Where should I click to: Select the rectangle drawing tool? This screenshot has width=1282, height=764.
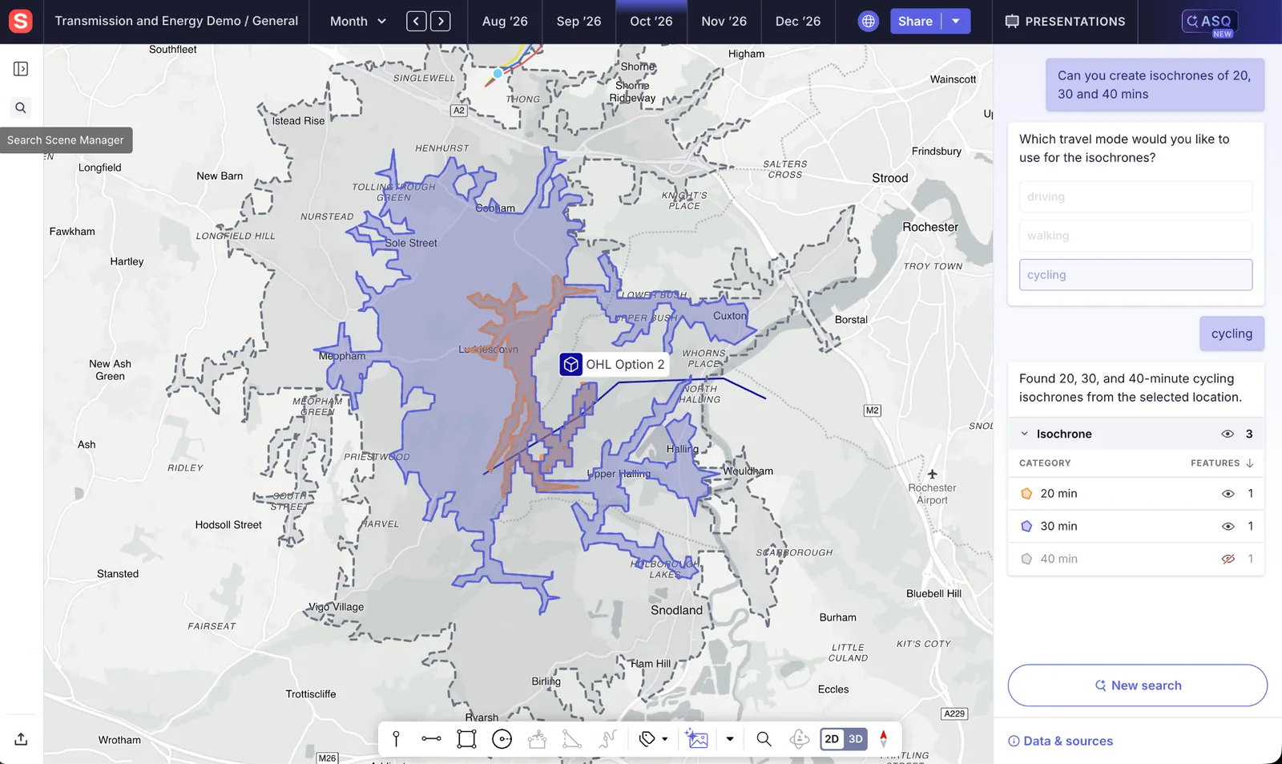click(466, 738)
